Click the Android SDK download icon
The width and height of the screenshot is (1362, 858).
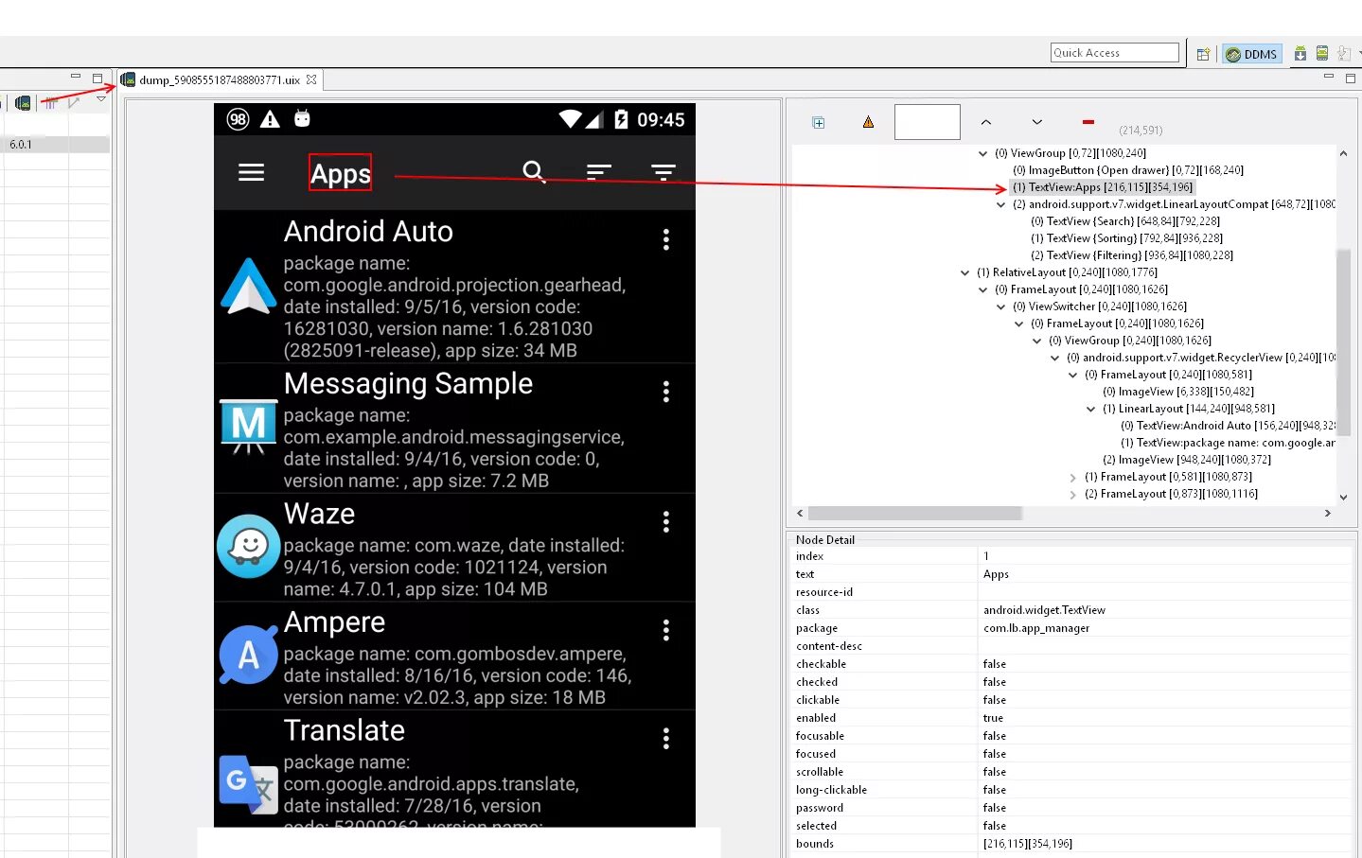(x=1300, y=54)
